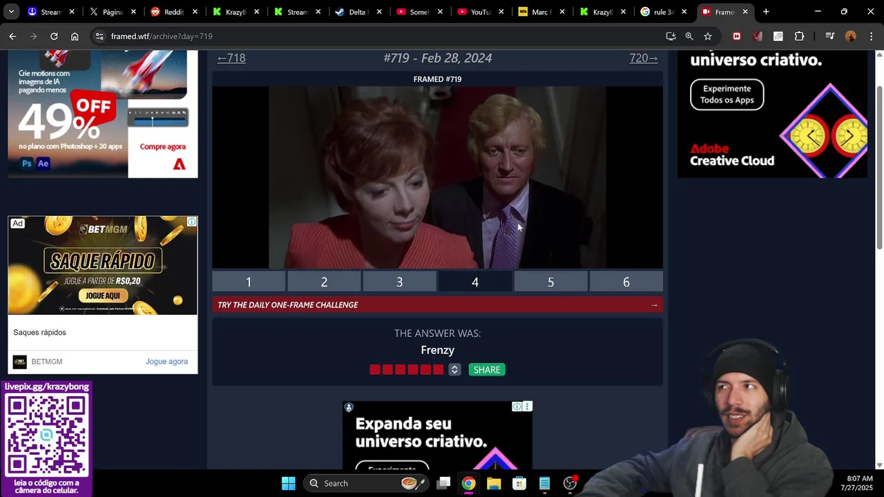The image size is (884, 497).
Task: Show frame 3 of the movie
Action: 399,282
